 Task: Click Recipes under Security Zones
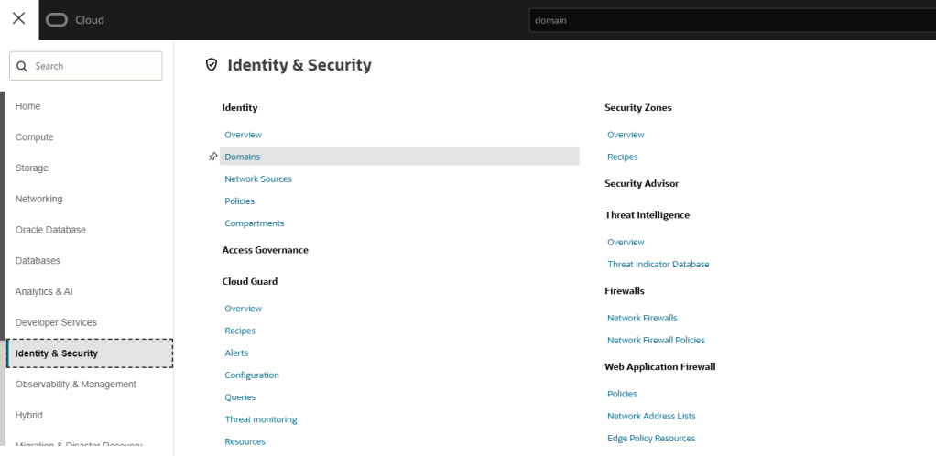(622, 157)
